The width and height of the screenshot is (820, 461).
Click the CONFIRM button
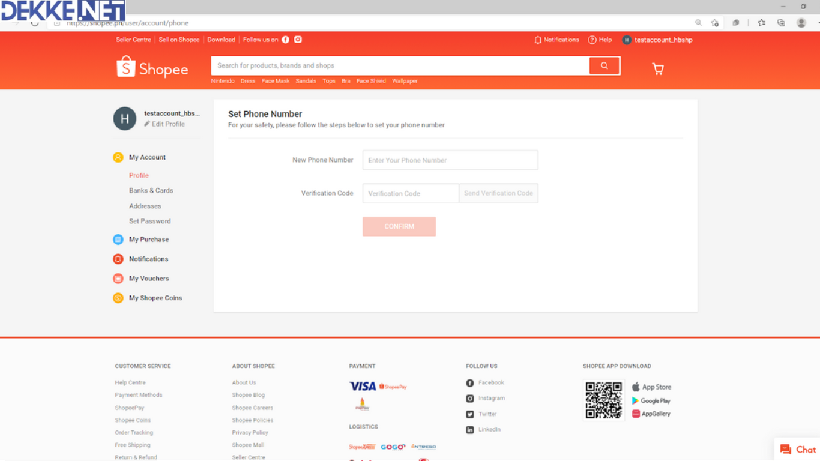(x=399, y=226)
